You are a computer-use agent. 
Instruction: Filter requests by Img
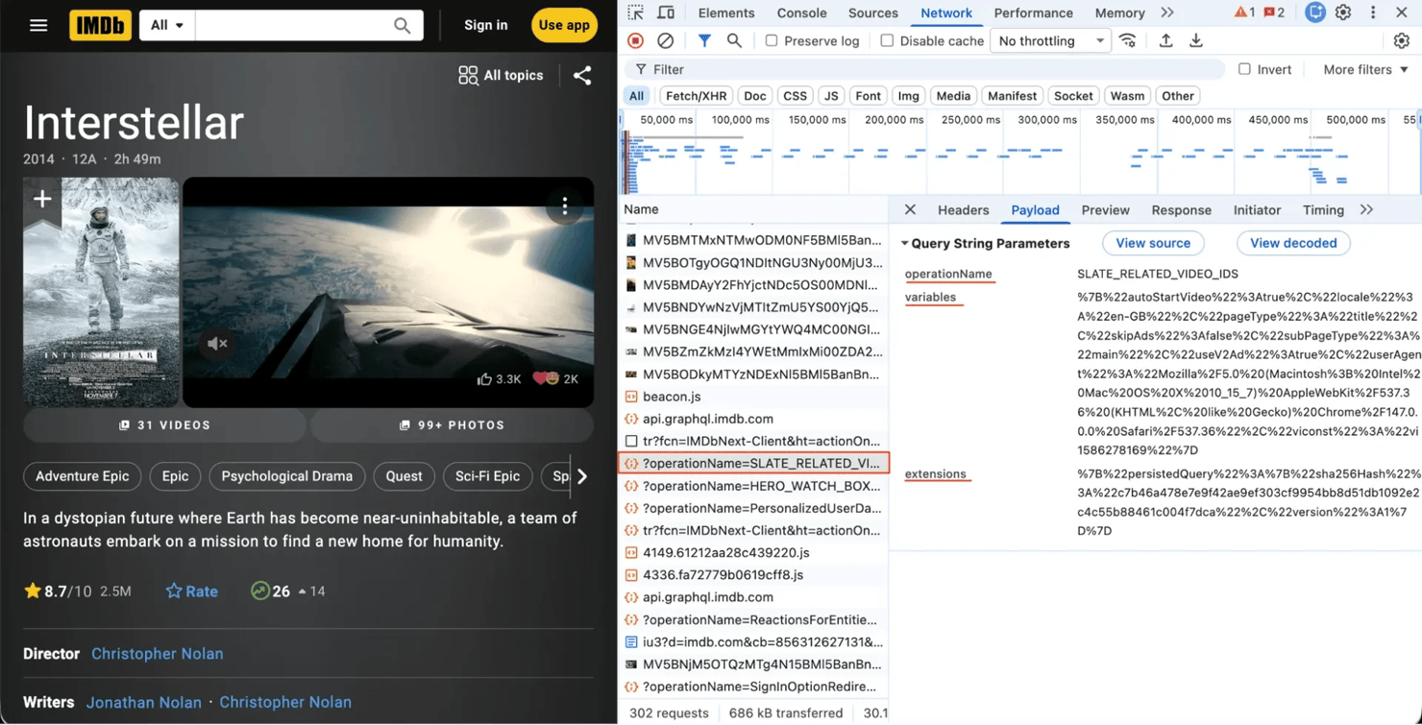(x=908, y=96)
